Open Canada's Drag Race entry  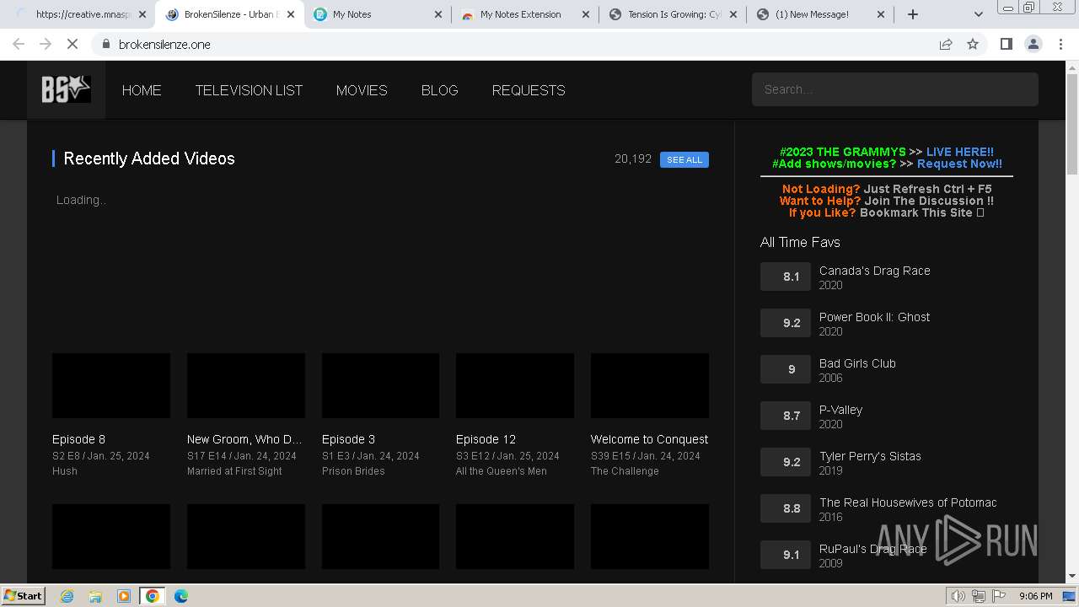click(875, 271)
